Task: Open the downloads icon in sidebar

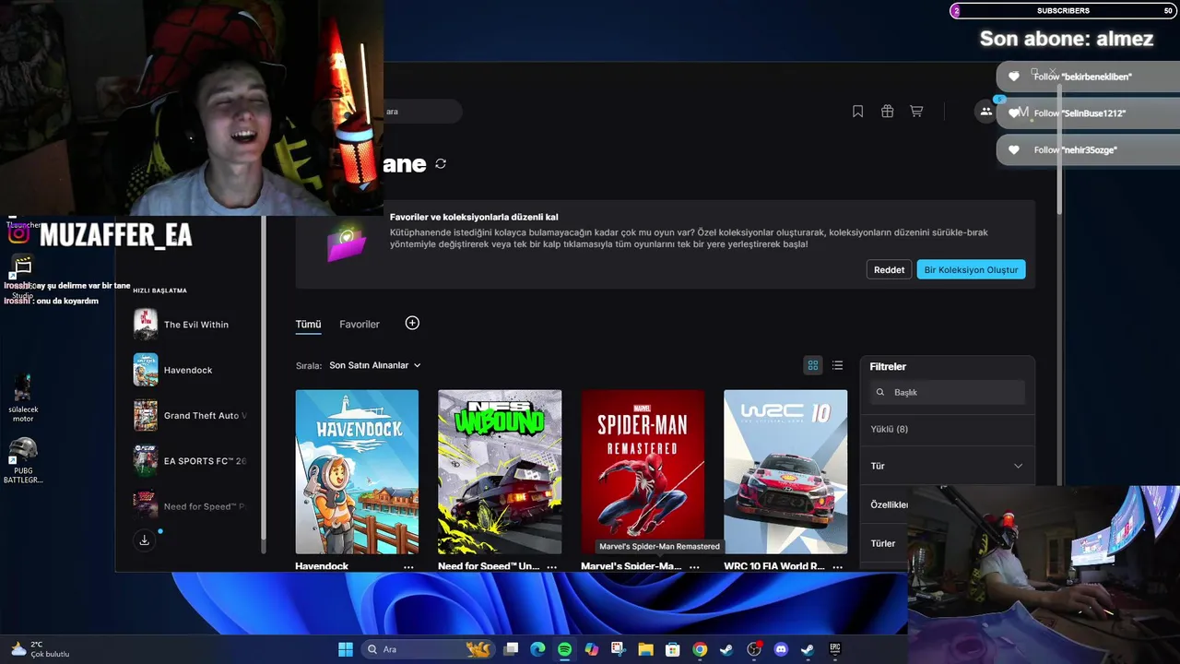Action: [x=144, y=540]
